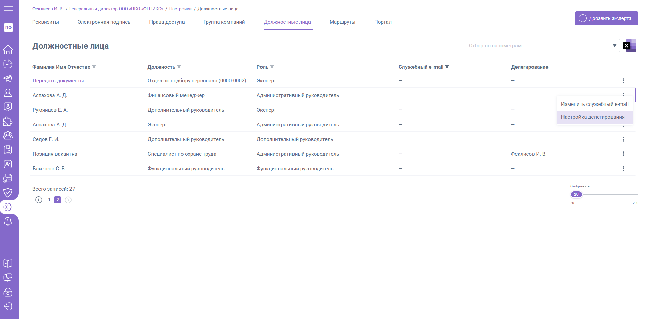Choose Настройка делегирования in context menu

click(x=595, y=117)
